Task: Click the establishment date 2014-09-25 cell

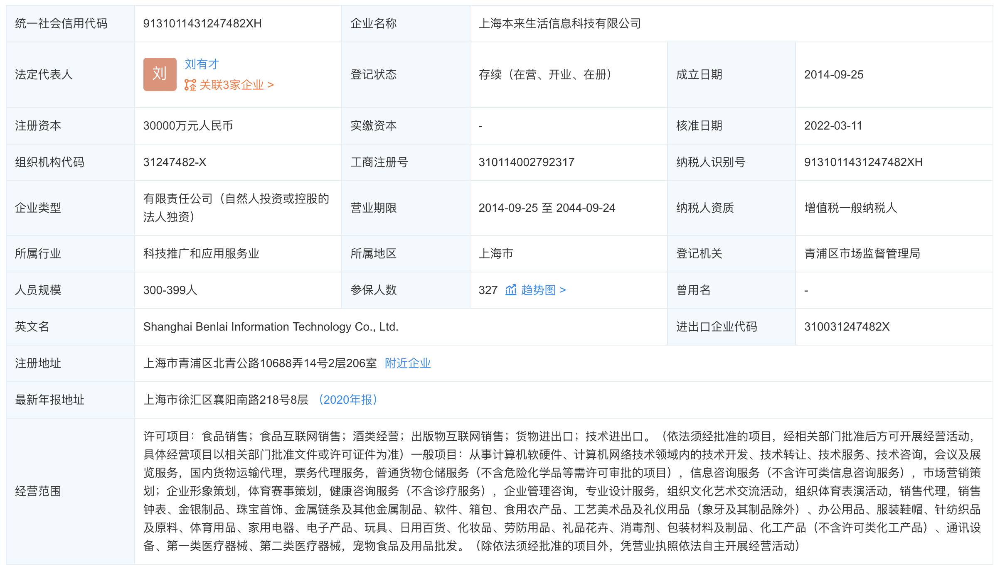Action: click(x=833, y=75)
